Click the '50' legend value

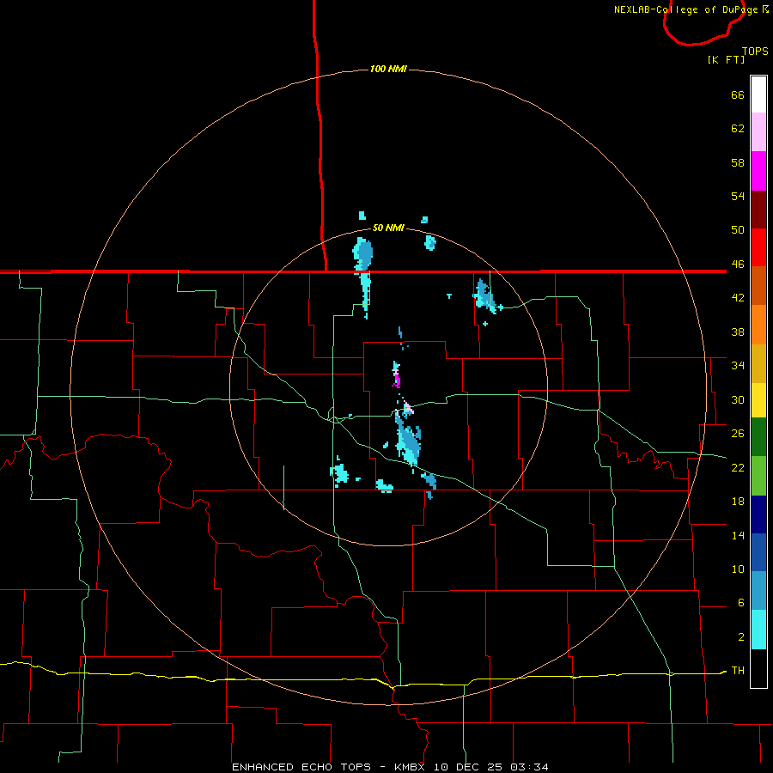click(738, 230)
